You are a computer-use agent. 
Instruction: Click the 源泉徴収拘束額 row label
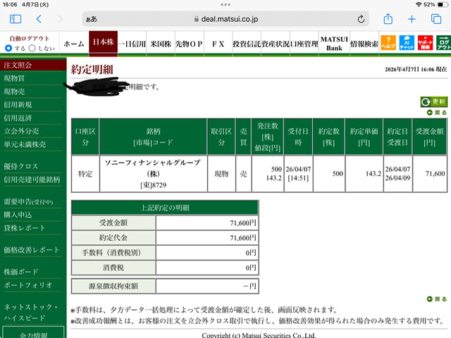pos(113,286)
